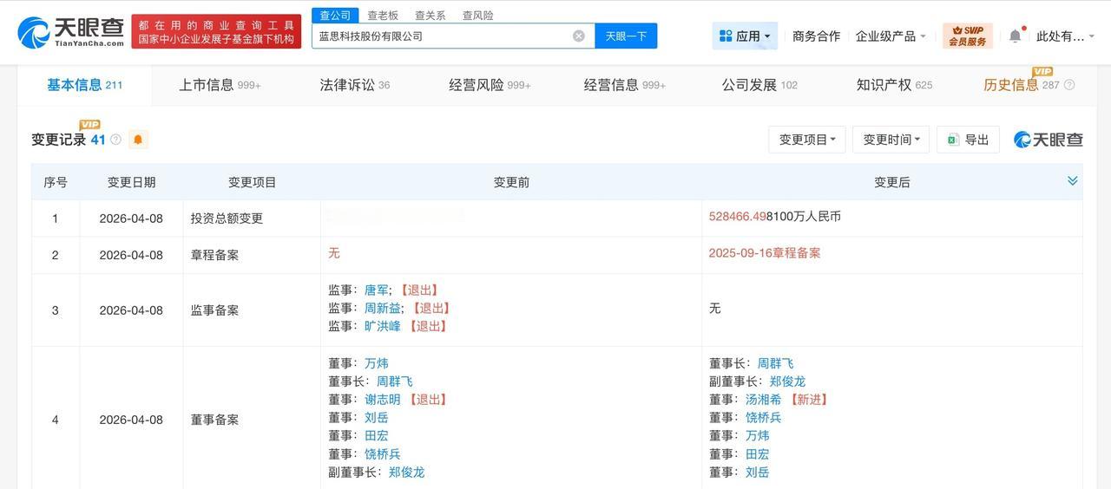1111x489 pixels.
Task: Open 周群飞 link in 变更后 column
Action: 776,363
